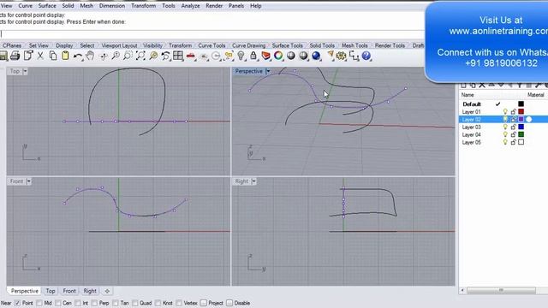Screen dimensions: 548x308
Task: Open the Curve menu
Action: click(x=25, y=6)
